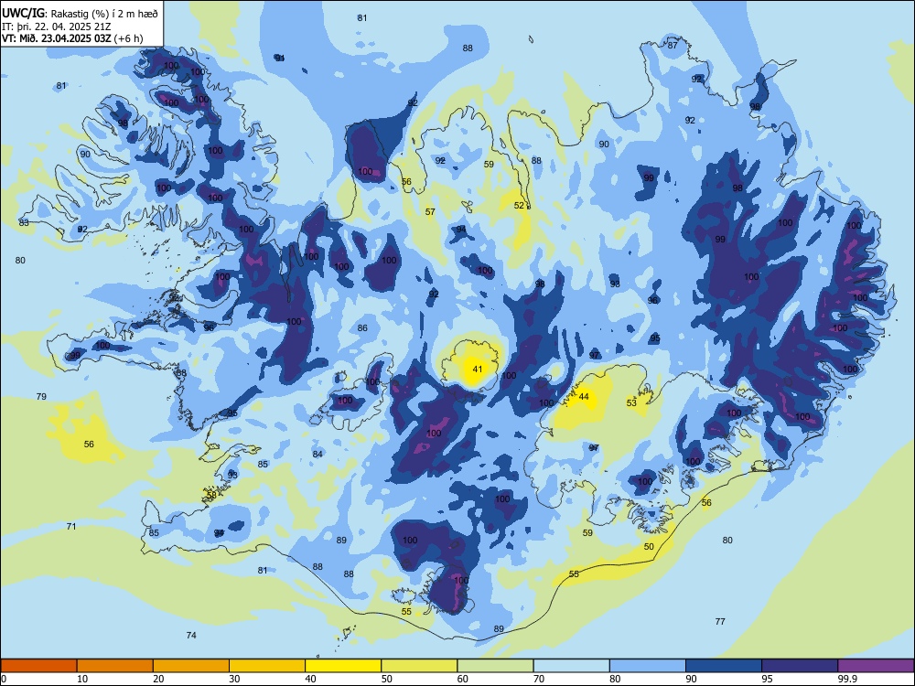Screen dimensions: 915x686
Task: Click the 50 value on the southeast coast
Action: [649, 547]
